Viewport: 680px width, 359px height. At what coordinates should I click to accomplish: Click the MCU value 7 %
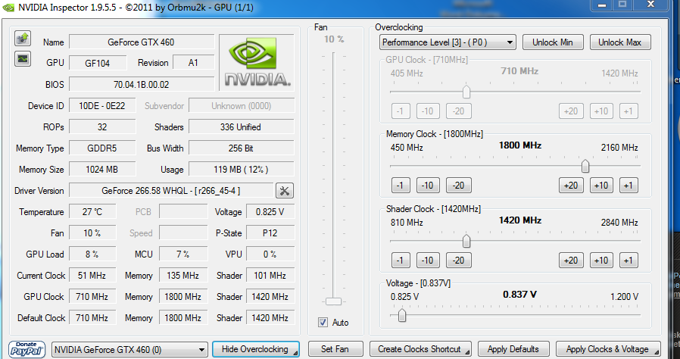tap(183, 254)
